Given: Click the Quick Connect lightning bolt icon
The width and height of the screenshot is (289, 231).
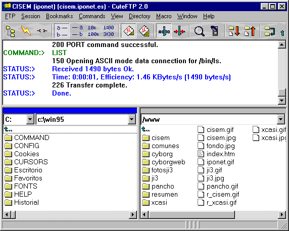Looking at the screenshot, I should click(26, 31).
